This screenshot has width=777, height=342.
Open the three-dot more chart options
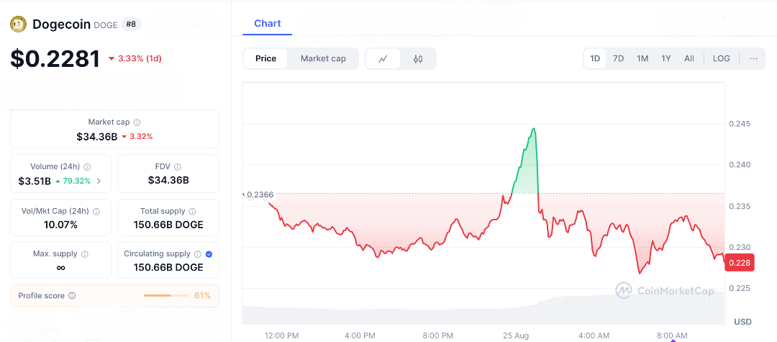click(x=754, y=58)
